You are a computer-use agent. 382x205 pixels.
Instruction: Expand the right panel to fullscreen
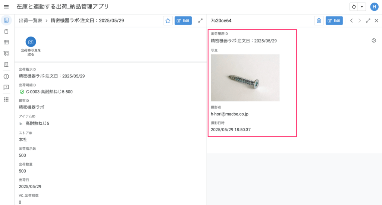coord(368,21)
